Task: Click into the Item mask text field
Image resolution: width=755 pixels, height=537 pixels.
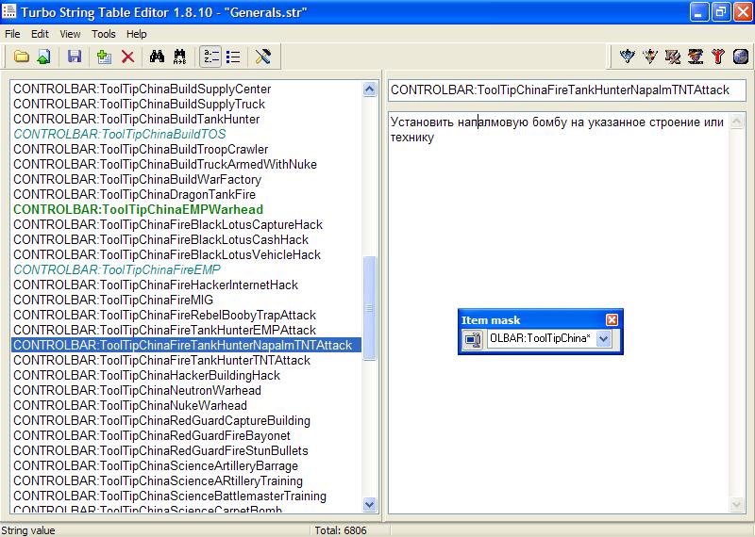Action: [541, 339]
